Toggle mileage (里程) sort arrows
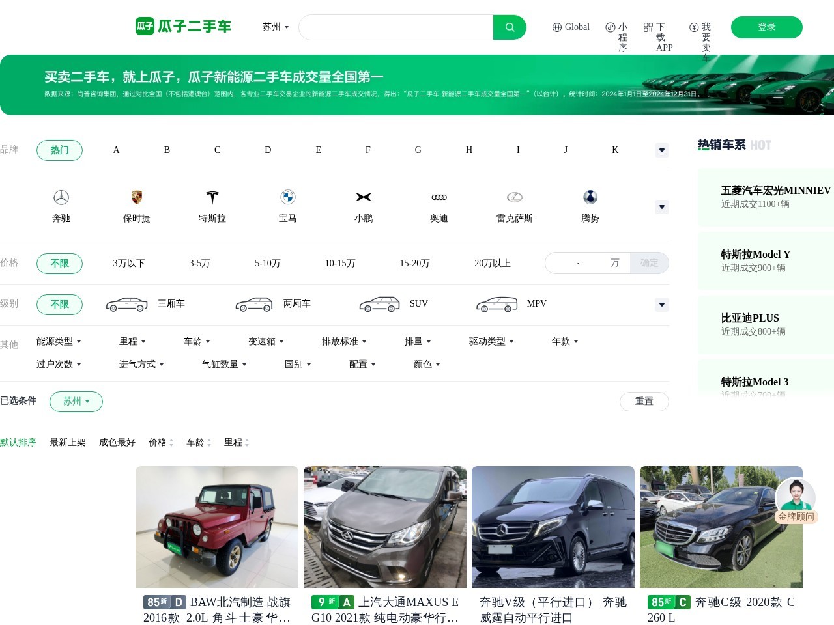The image size is (834, 625). tap(247, 443)
